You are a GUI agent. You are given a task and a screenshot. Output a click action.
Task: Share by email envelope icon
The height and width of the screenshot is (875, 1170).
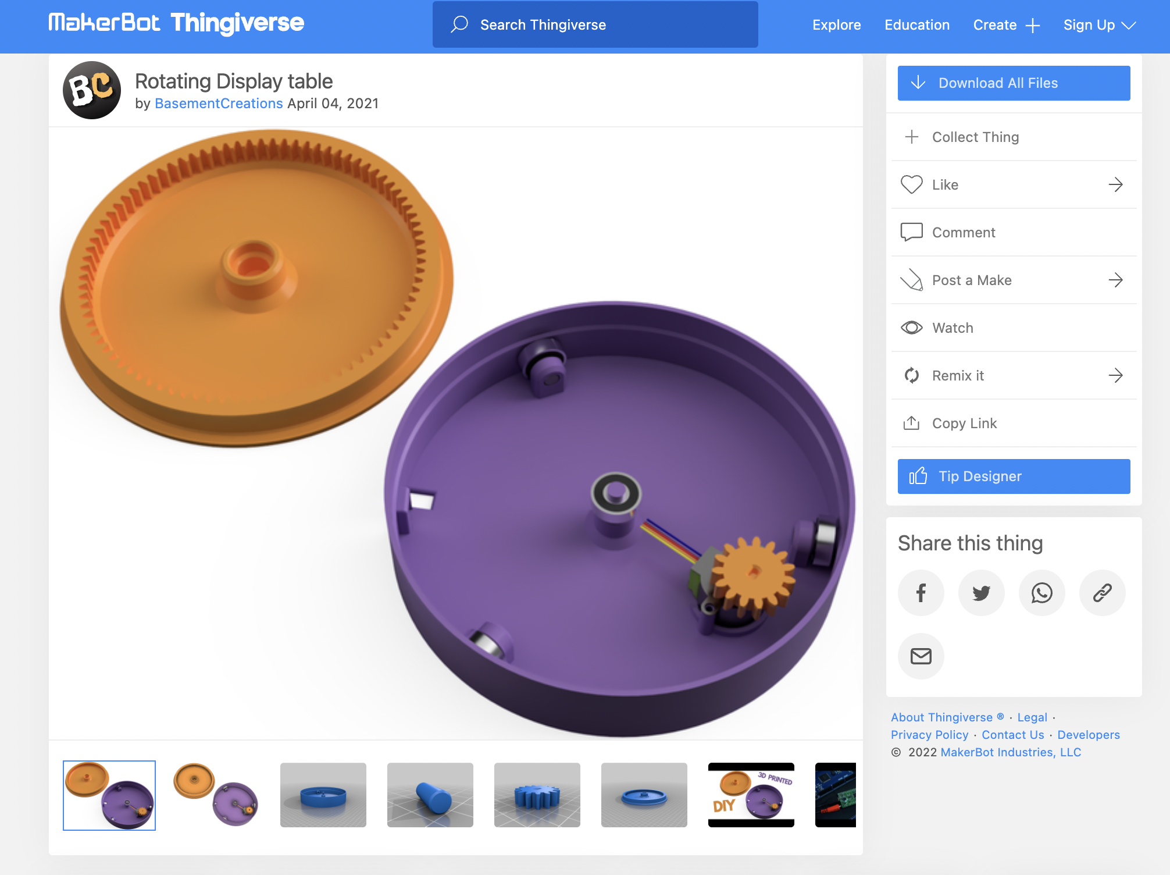pyautogui.click(x=921, y=656)
